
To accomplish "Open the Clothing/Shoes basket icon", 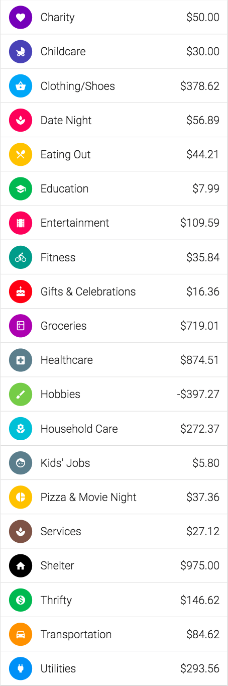I will coord(21,85).
